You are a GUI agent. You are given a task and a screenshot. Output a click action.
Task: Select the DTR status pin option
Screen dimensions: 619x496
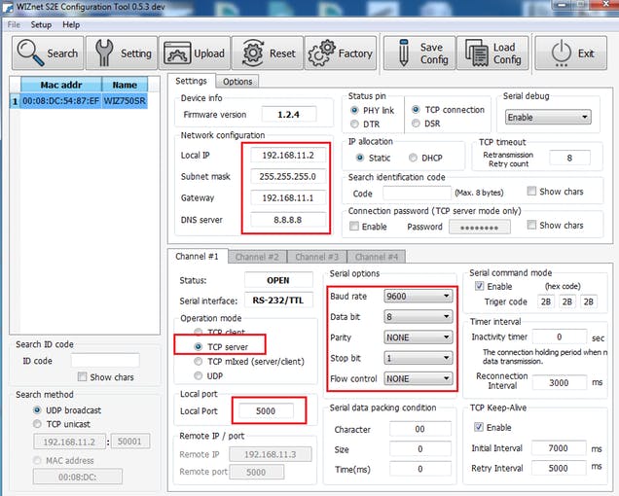(x=354, y=124)
